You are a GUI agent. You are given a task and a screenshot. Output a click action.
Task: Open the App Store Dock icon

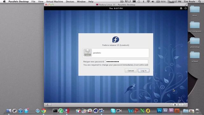(x=26, y=111)
